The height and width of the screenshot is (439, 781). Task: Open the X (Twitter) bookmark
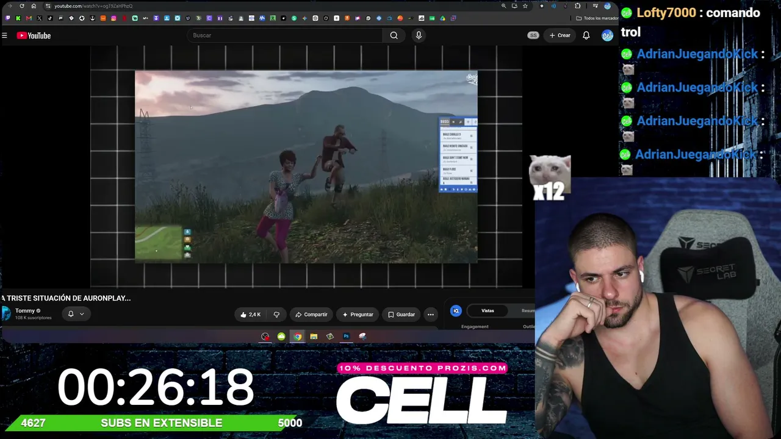[40, 18]
